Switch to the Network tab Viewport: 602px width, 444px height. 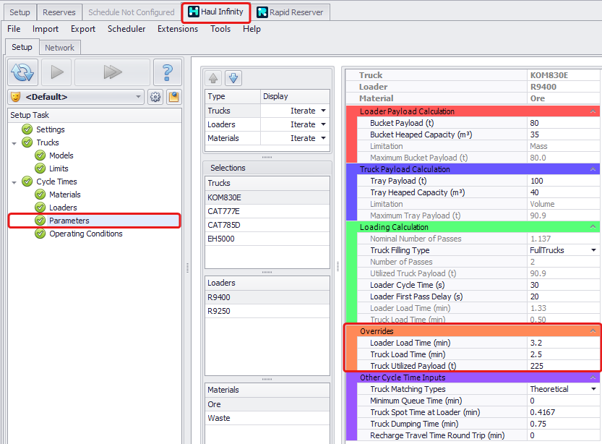click(x=59, y=48)
